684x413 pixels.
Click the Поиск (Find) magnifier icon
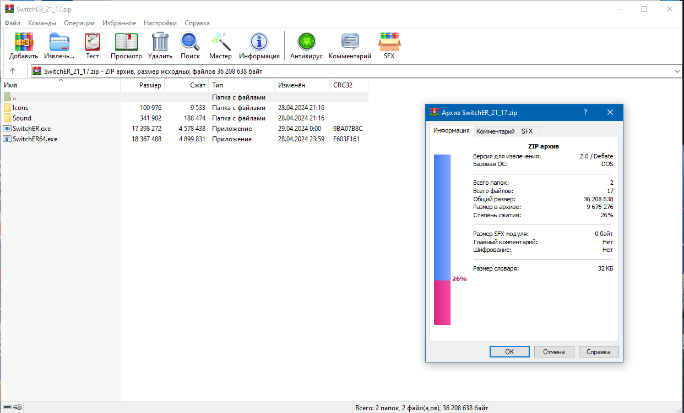[190, 42]
